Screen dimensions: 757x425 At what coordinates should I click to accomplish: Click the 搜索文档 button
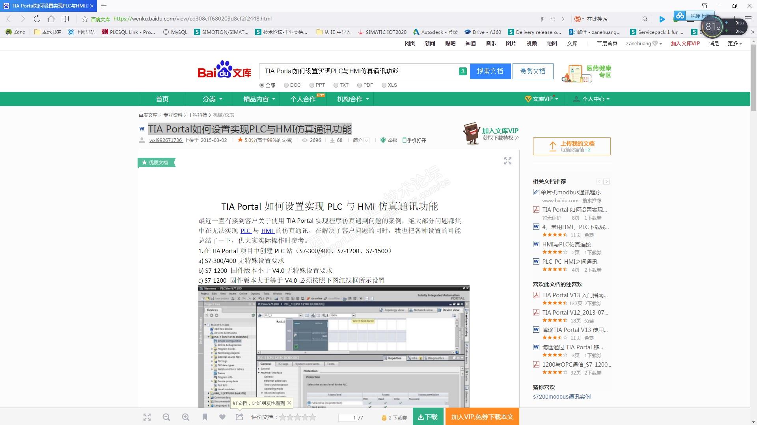point(490,71)
